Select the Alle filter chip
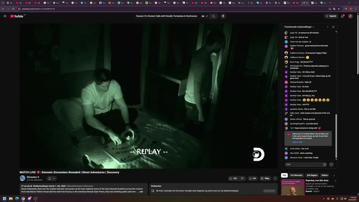 (284, 175)
